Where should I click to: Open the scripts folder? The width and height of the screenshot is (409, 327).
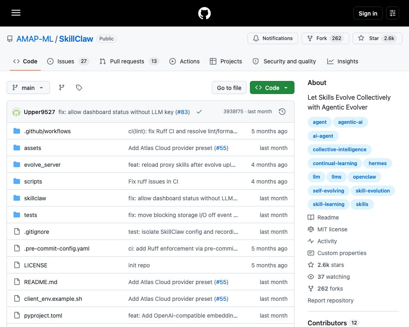pyautogui.click(x=33, y=181)
